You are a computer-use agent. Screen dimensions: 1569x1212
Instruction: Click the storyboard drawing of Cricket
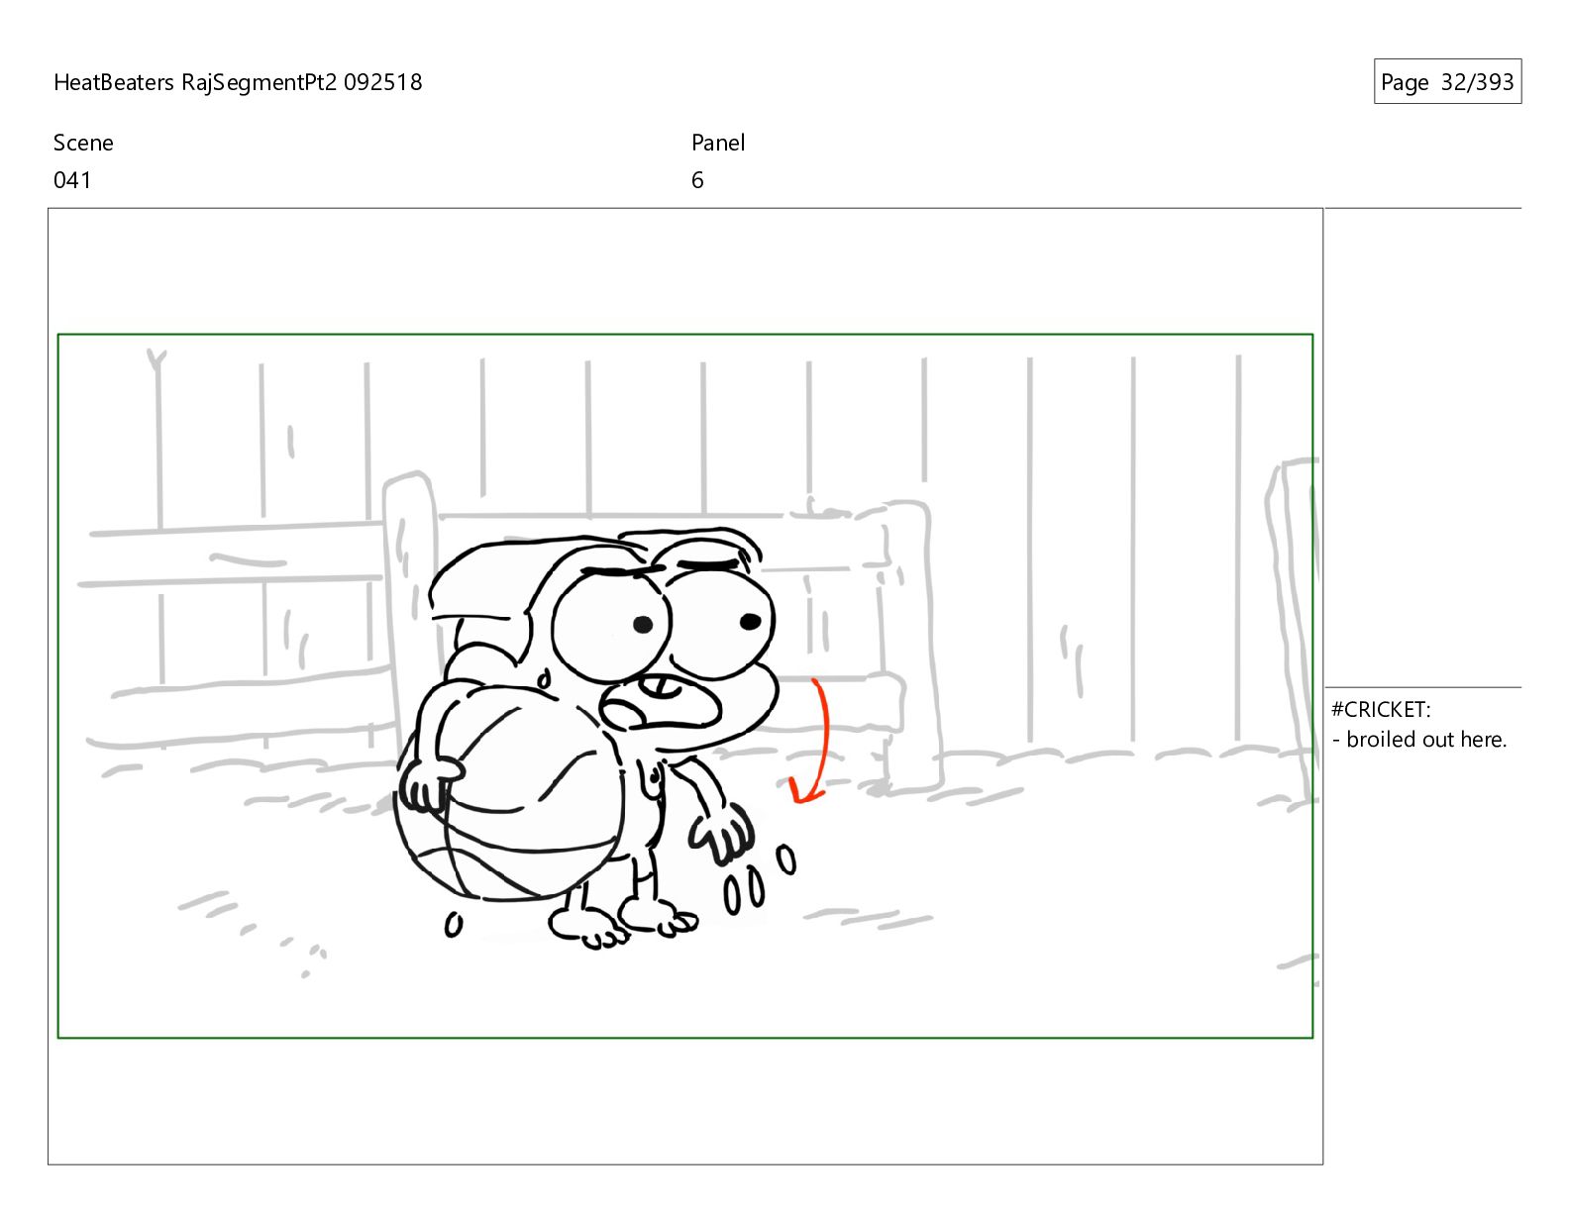click(594, 738)
